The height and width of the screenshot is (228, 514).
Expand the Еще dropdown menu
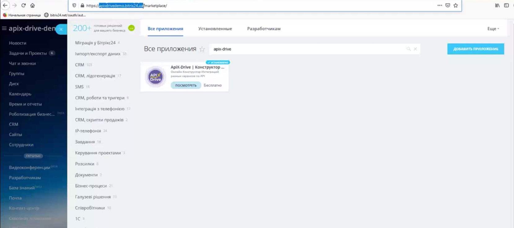(493, 29)
